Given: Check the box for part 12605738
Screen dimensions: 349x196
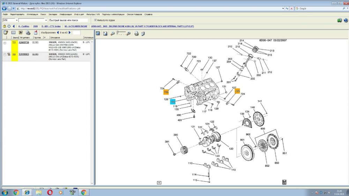Looking at the screenshot, I should (5, 43).
